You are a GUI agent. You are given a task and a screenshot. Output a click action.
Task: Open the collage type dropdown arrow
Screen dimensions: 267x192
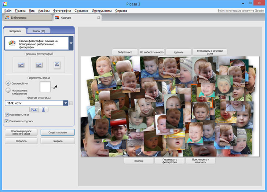click(71, 43)
